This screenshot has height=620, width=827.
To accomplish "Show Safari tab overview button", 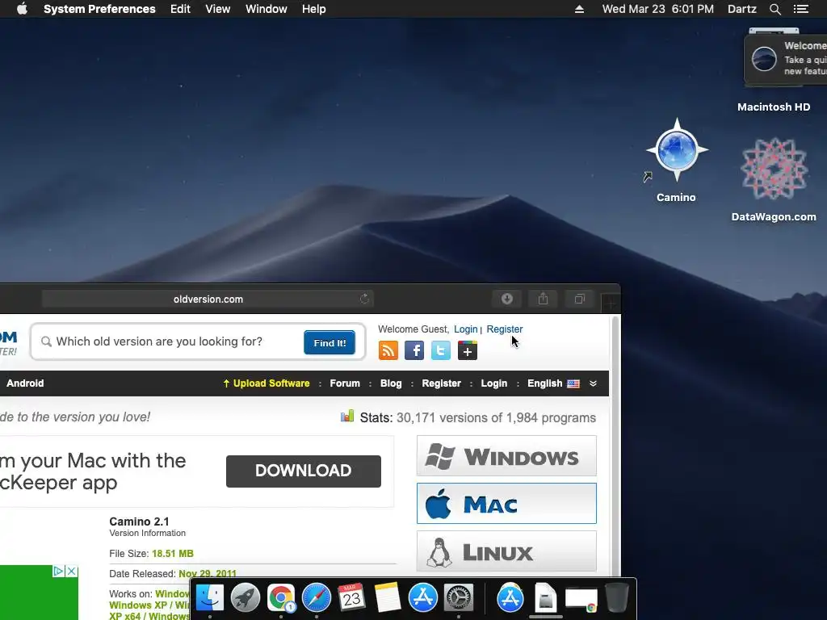I will [x=579, y=299].
